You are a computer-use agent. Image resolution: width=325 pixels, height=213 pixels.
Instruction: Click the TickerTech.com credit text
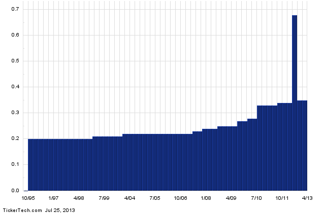click(22, 210)
